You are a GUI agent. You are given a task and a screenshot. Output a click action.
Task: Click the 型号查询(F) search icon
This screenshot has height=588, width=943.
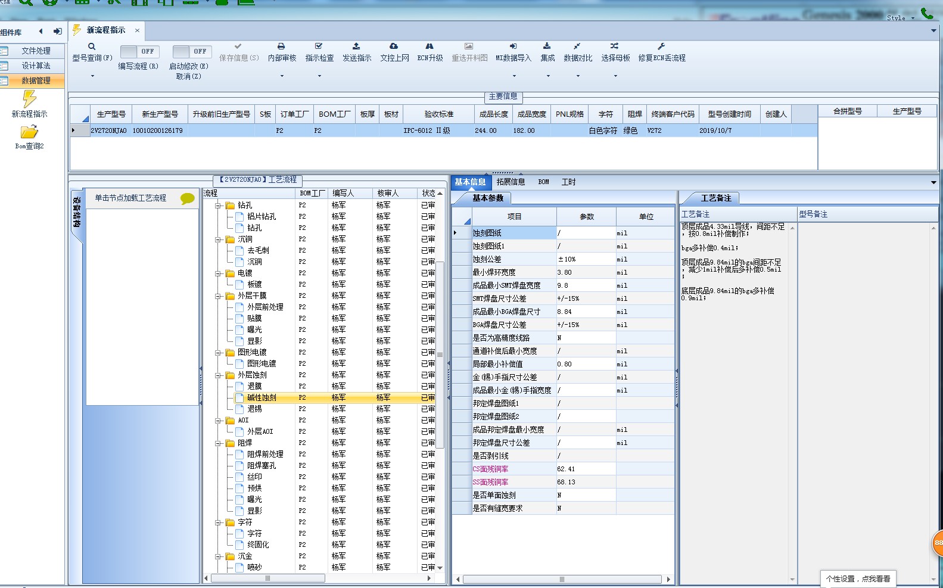coord(92,46)
